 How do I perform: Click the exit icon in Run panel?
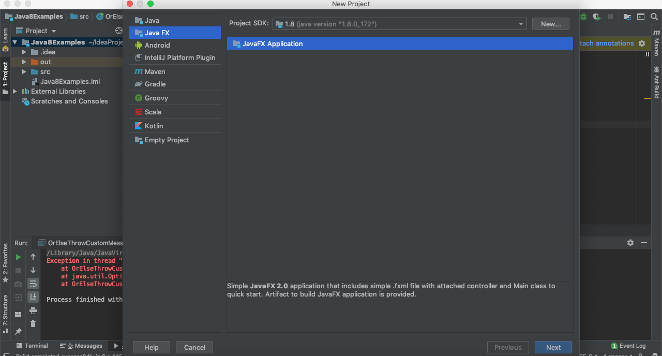[x=18, y=298]
